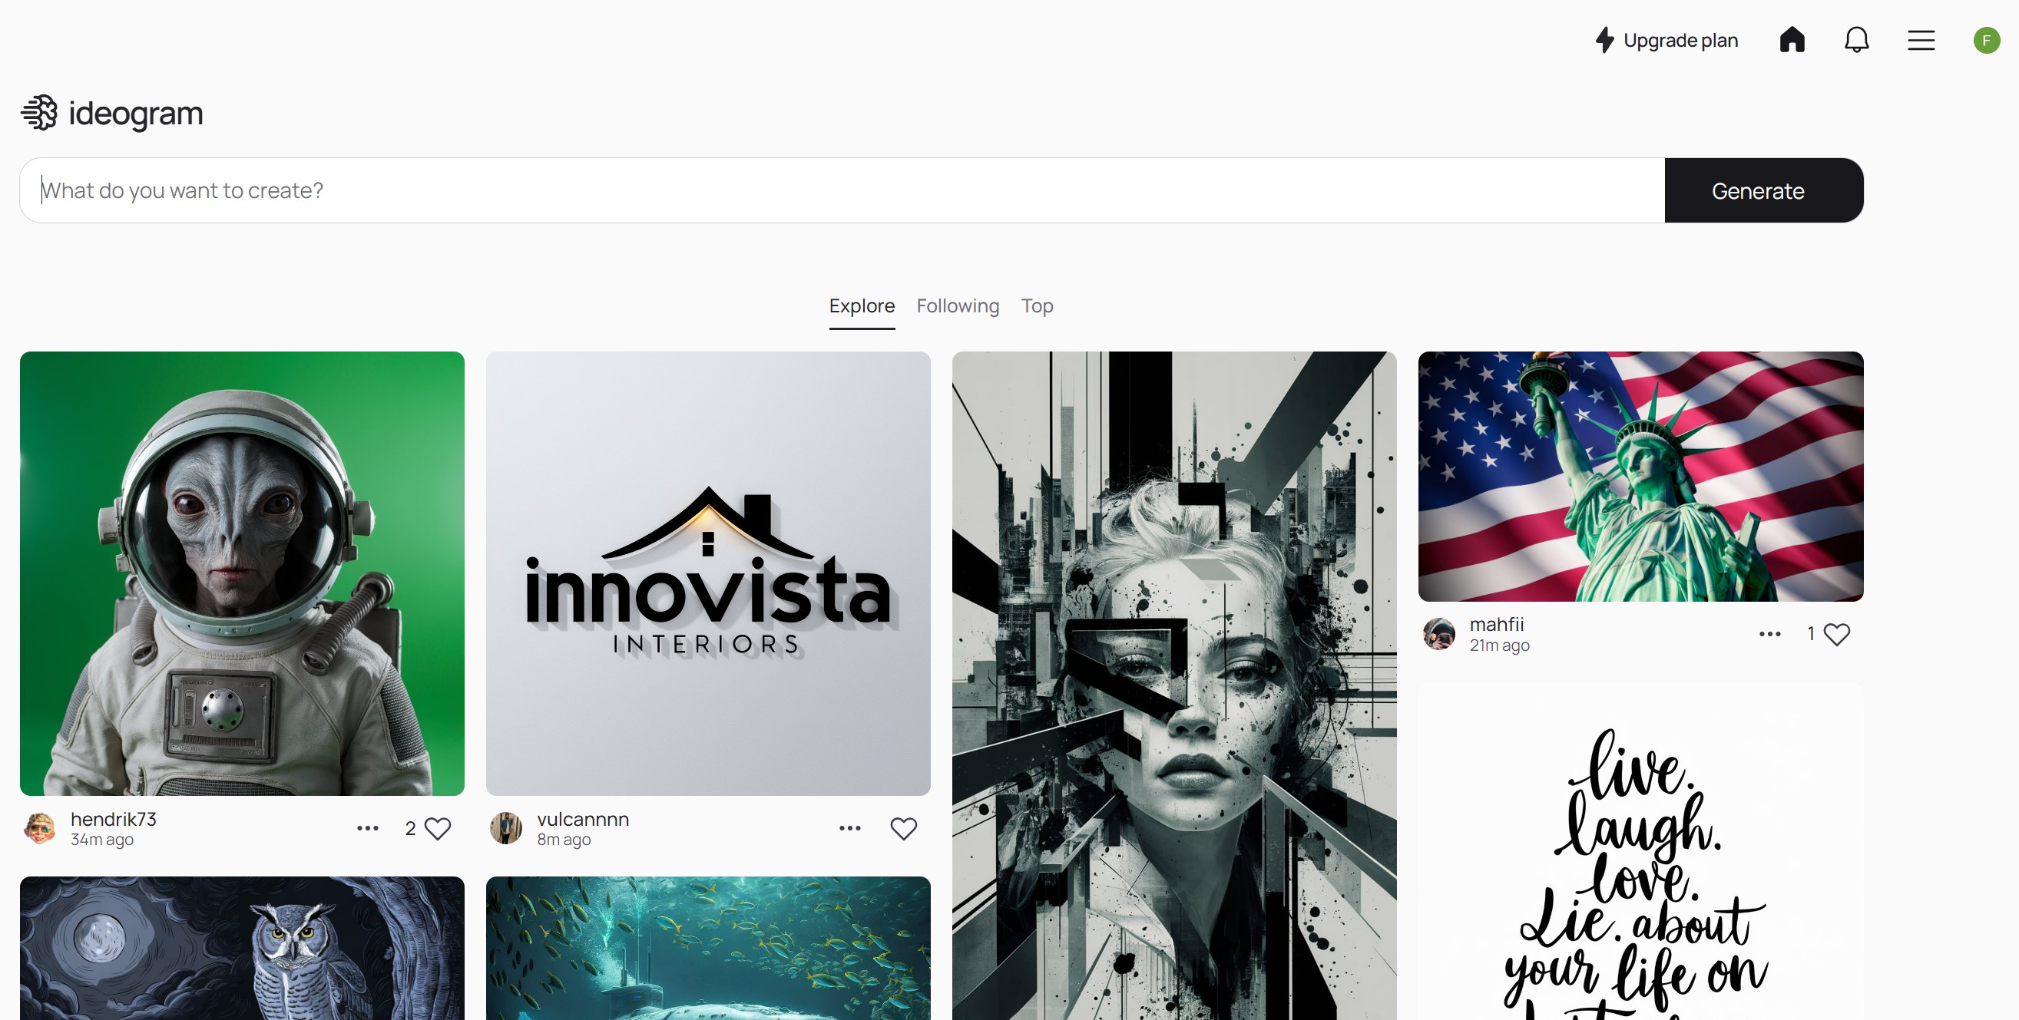Open mahfii's profile avatar
Image resolution: width=2019 pixels, height=1020 pixels.
1439,634
